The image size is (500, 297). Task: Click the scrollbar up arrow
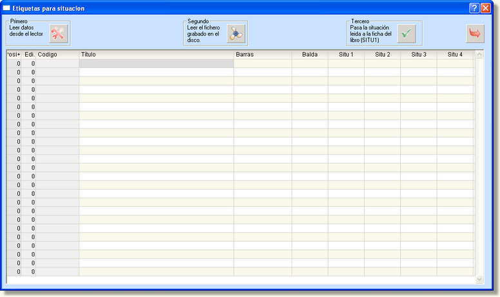[479, 55]
